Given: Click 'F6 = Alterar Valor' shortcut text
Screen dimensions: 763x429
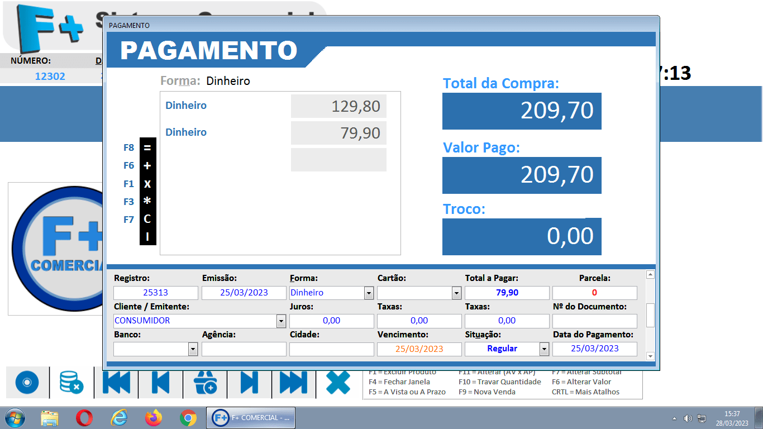Looking at the screenshot, I should coord(581,382).
